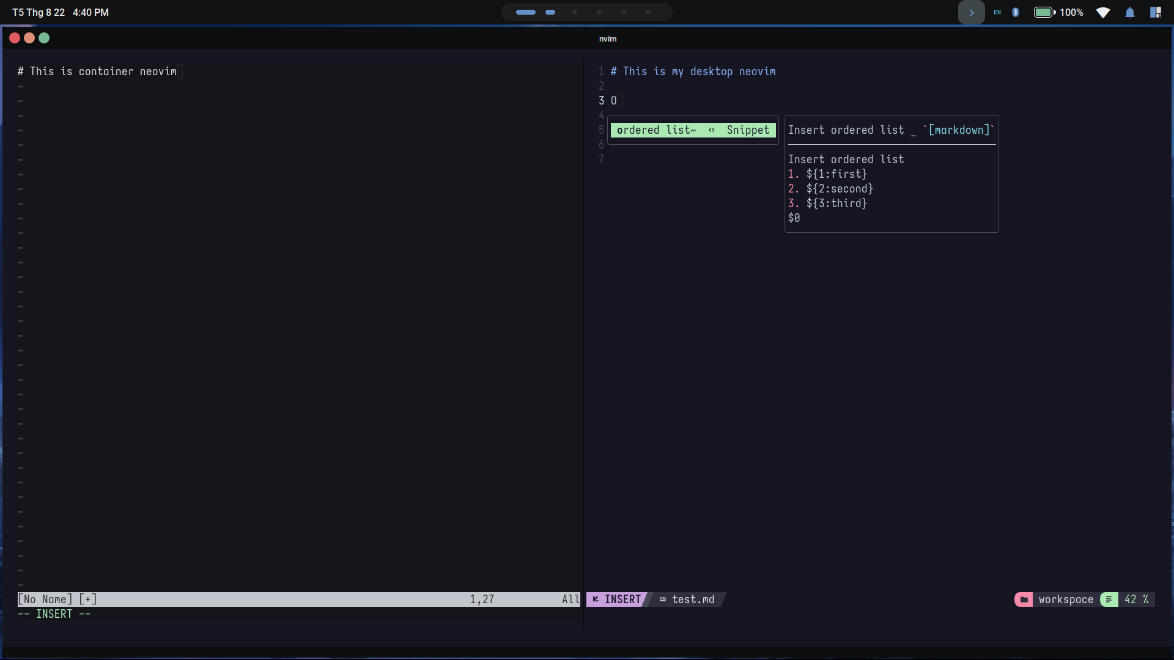Click the '[No Name] [+]' buffer label
The height and width of the screenshot is (660, 1174).
[57, 599]
